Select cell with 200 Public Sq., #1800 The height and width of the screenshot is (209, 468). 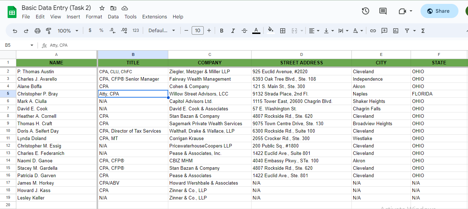tap(301, 146)
